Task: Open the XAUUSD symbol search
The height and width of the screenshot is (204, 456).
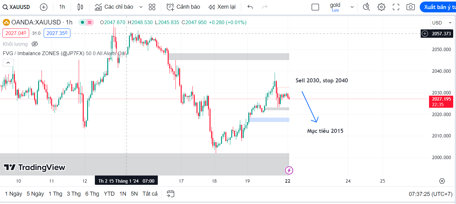Action: pyautogui.click(x=16, y=7)
